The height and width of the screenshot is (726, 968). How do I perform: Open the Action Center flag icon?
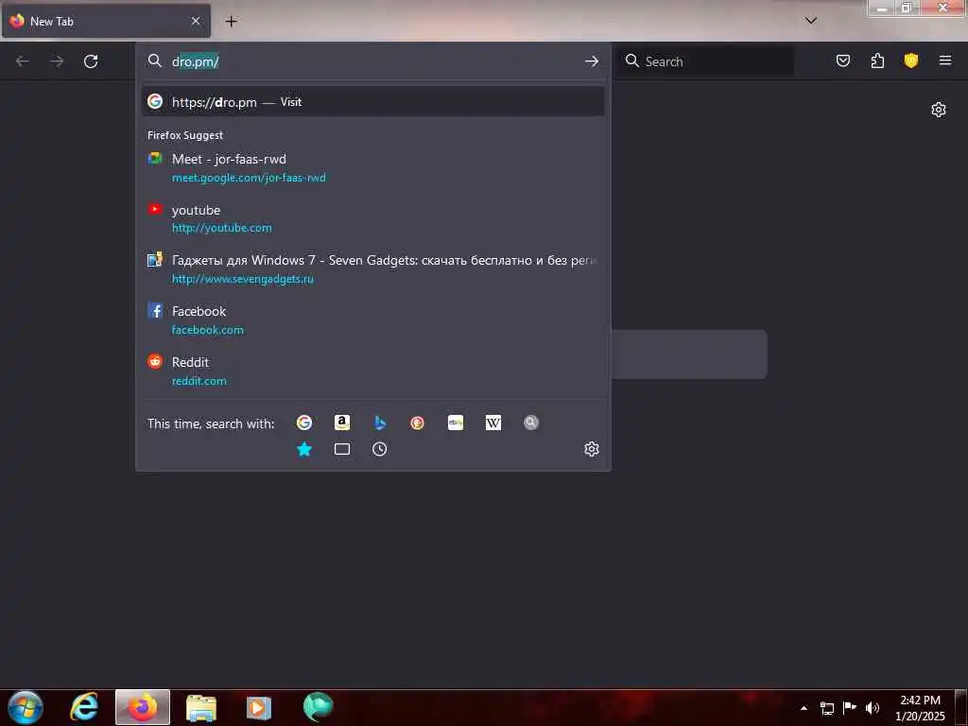(x=850, y=707)
